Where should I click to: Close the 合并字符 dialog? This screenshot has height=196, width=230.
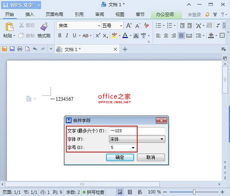(x=161, y=121)
